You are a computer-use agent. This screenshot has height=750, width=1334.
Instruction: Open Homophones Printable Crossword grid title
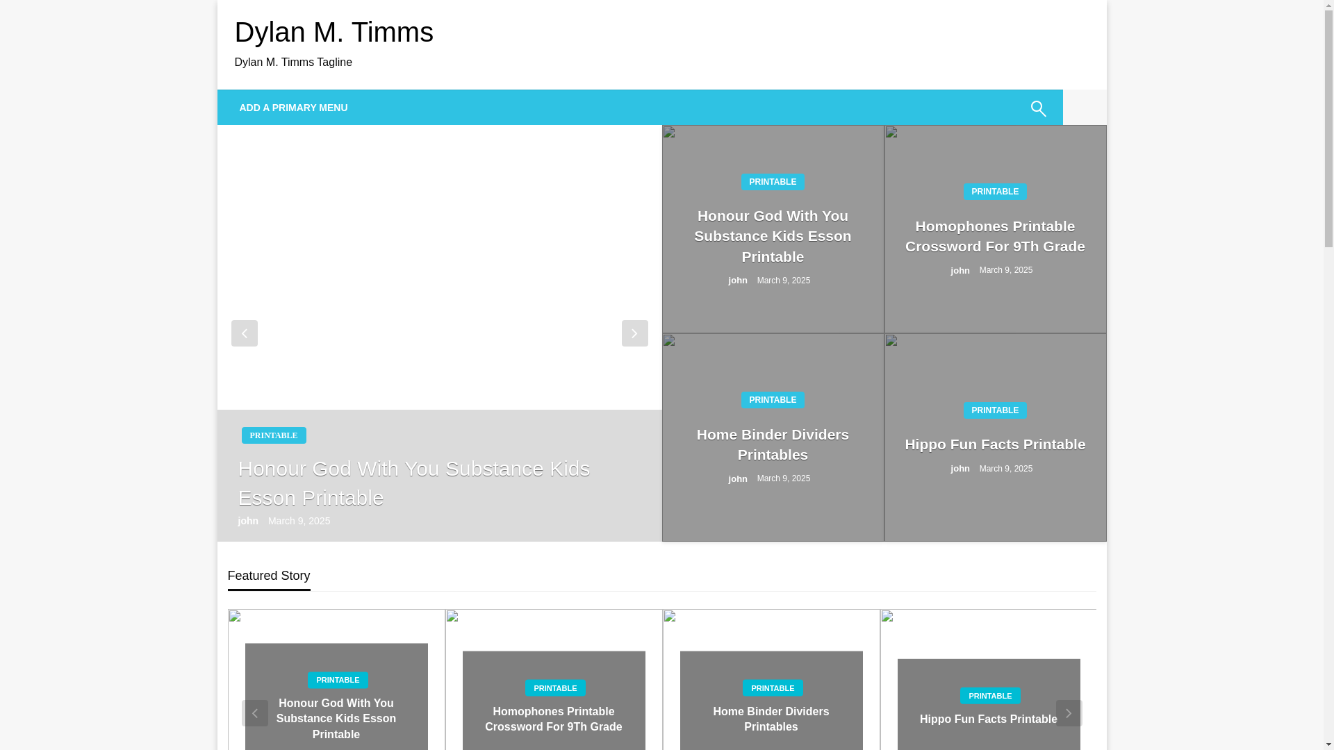[x=995, y=236]
